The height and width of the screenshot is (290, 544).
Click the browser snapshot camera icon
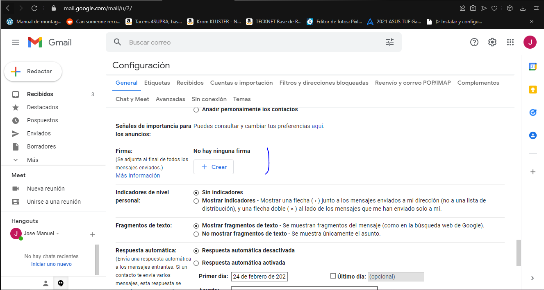[x=473, y=8]
